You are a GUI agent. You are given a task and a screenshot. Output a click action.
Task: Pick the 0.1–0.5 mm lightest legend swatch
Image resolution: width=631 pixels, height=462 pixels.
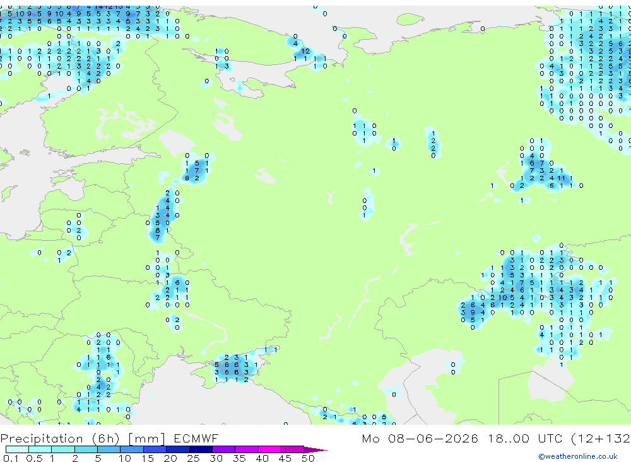coord(17,449)
